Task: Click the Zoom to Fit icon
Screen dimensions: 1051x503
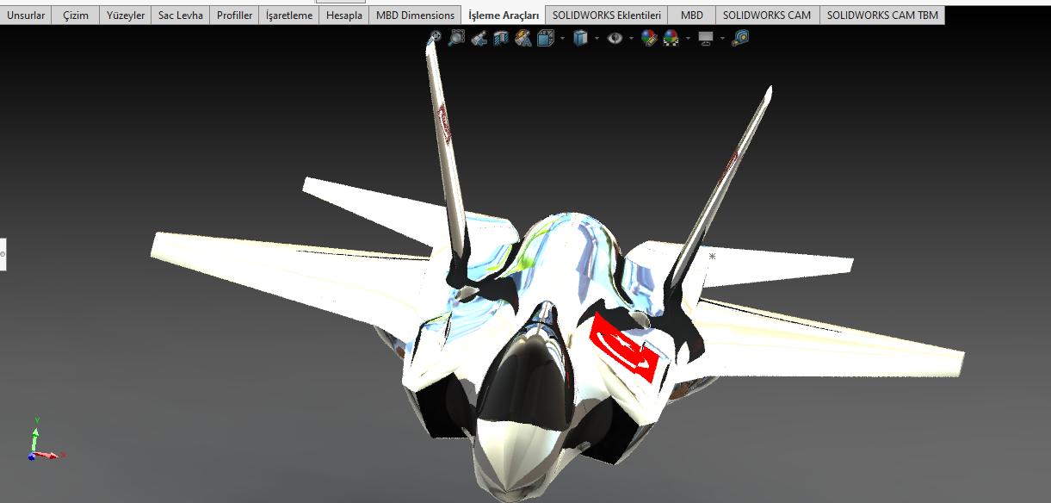Action: tap(436, 38)
